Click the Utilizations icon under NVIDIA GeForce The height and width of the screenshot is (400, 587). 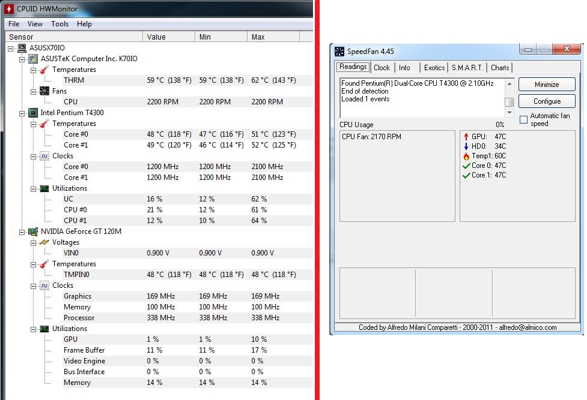[44, 329]
